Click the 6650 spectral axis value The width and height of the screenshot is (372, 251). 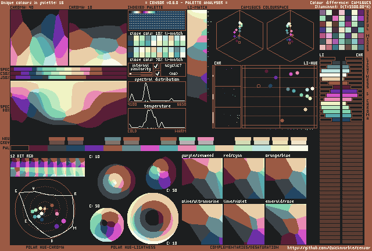tap(181, 105)
